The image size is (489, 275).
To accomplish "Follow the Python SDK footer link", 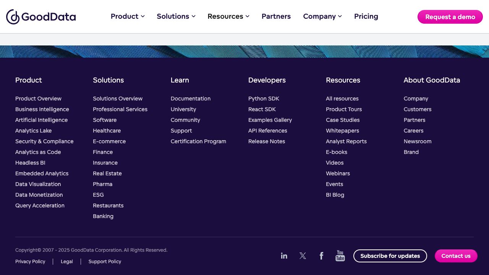I will [x=264, y=99].
